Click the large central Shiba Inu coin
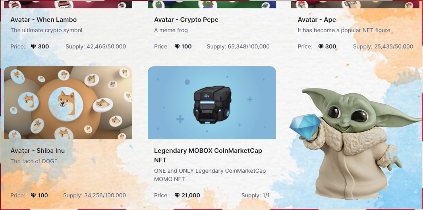 [66, 104]
